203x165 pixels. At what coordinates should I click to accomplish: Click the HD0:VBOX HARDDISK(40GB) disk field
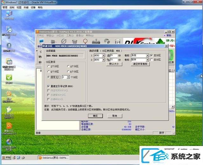65,56
